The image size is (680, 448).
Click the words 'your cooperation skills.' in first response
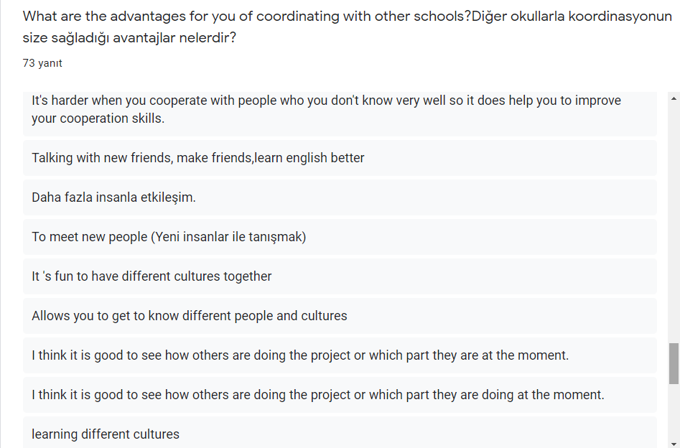click(98, 118)
